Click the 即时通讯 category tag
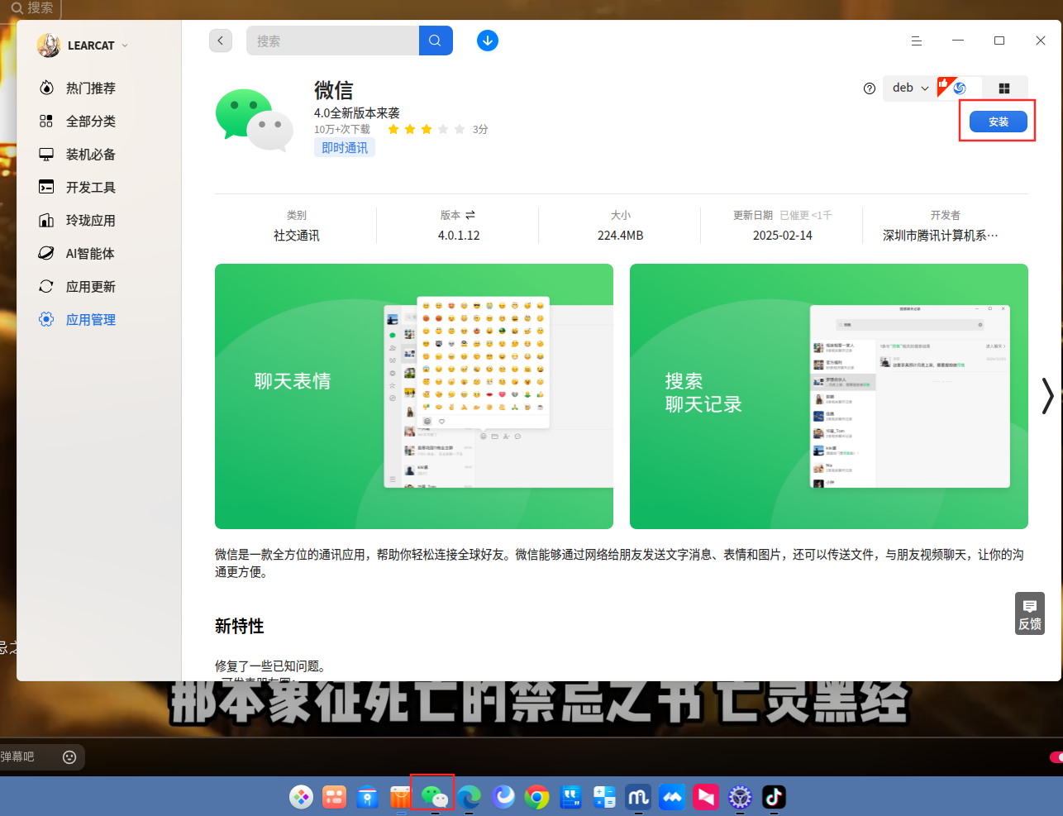This screenshot has width=1063, height=816. (345, 148)
